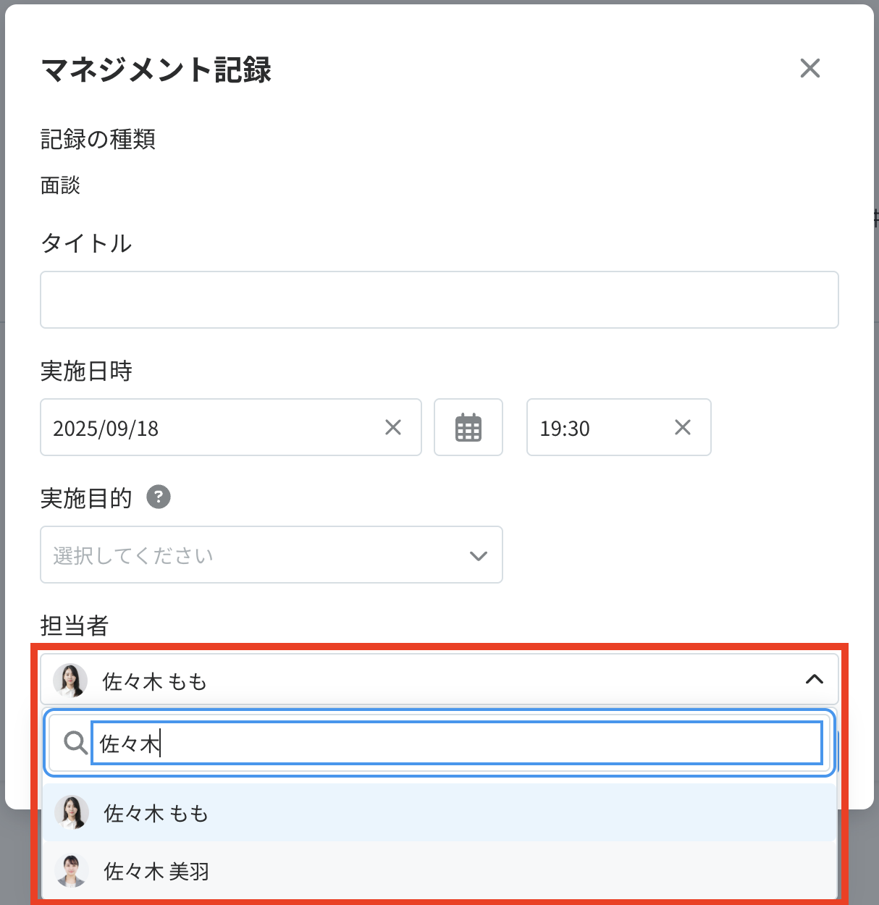Select 佐々木 もも from the results
The height and width of the screenshot is (905, 879).
[x=156, y=813]
